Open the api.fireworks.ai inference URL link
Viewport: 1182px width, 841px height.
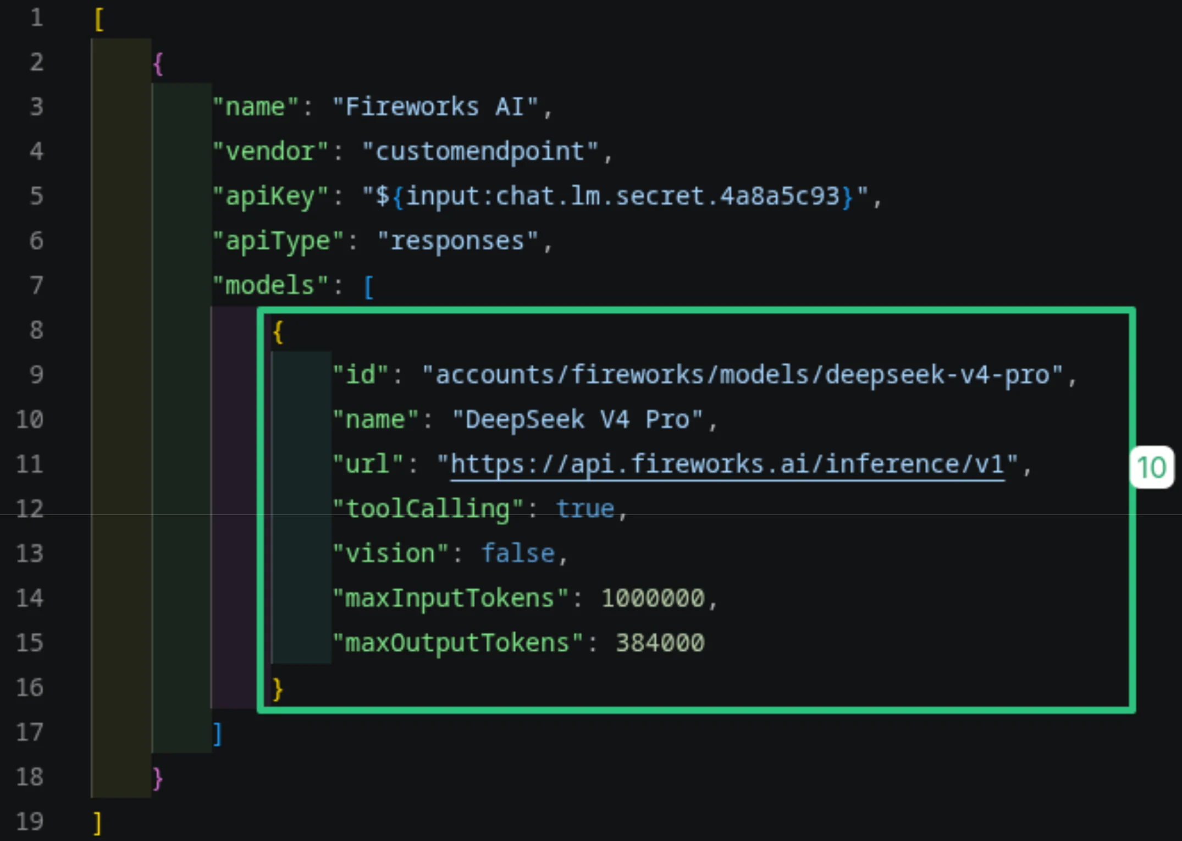pos(727,464)
